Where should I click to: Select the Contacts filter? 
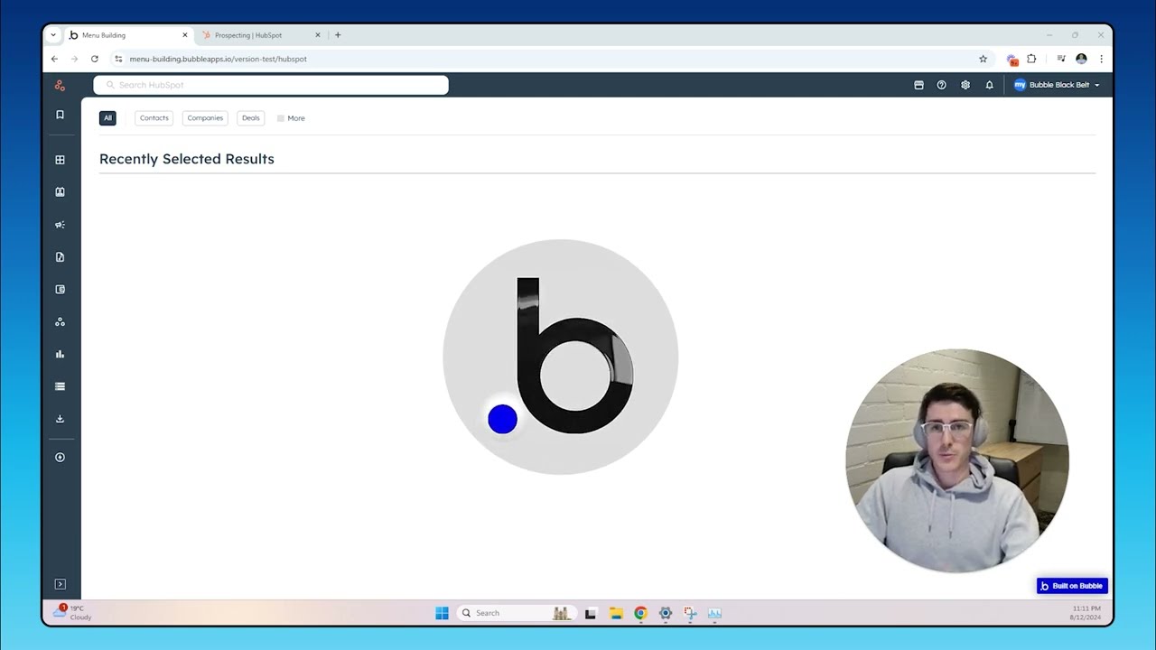(x=154, y=118)
